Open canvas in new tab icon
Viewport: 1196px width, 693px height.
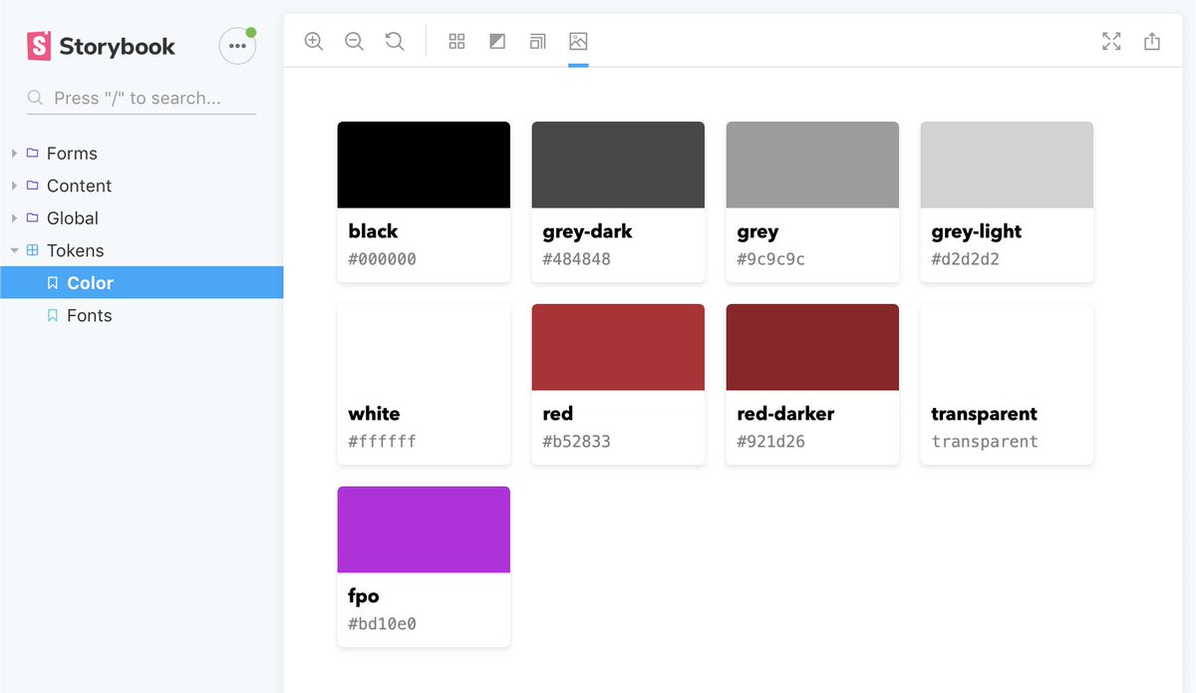coord(1152,42)
